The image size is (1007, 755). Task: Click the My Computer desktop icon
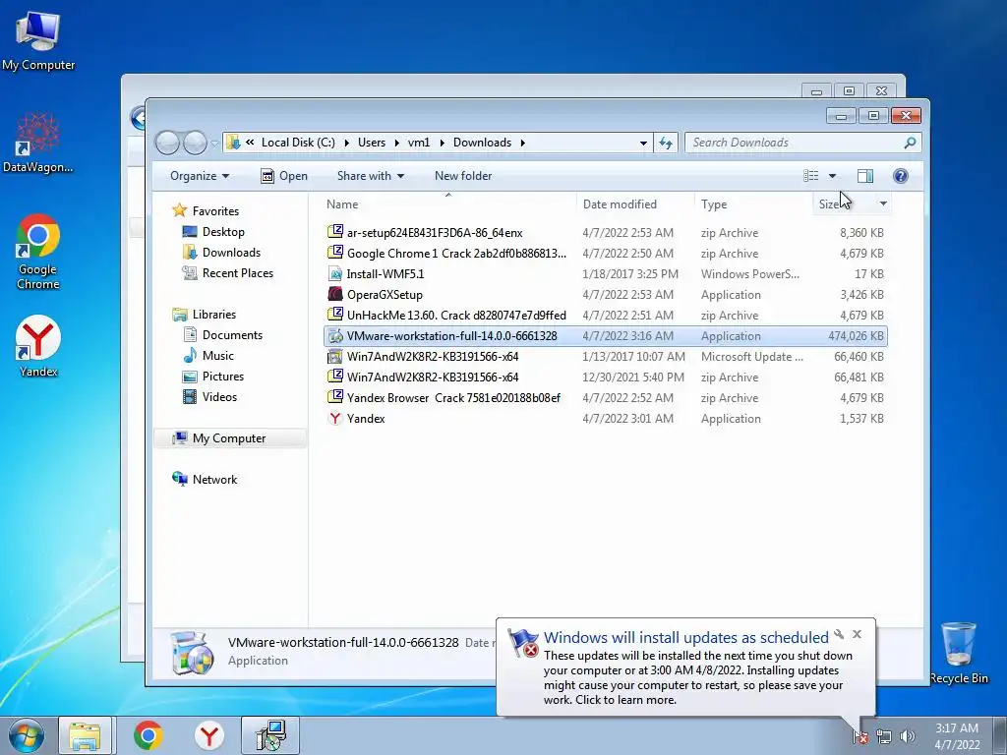[x=38, y=39]
